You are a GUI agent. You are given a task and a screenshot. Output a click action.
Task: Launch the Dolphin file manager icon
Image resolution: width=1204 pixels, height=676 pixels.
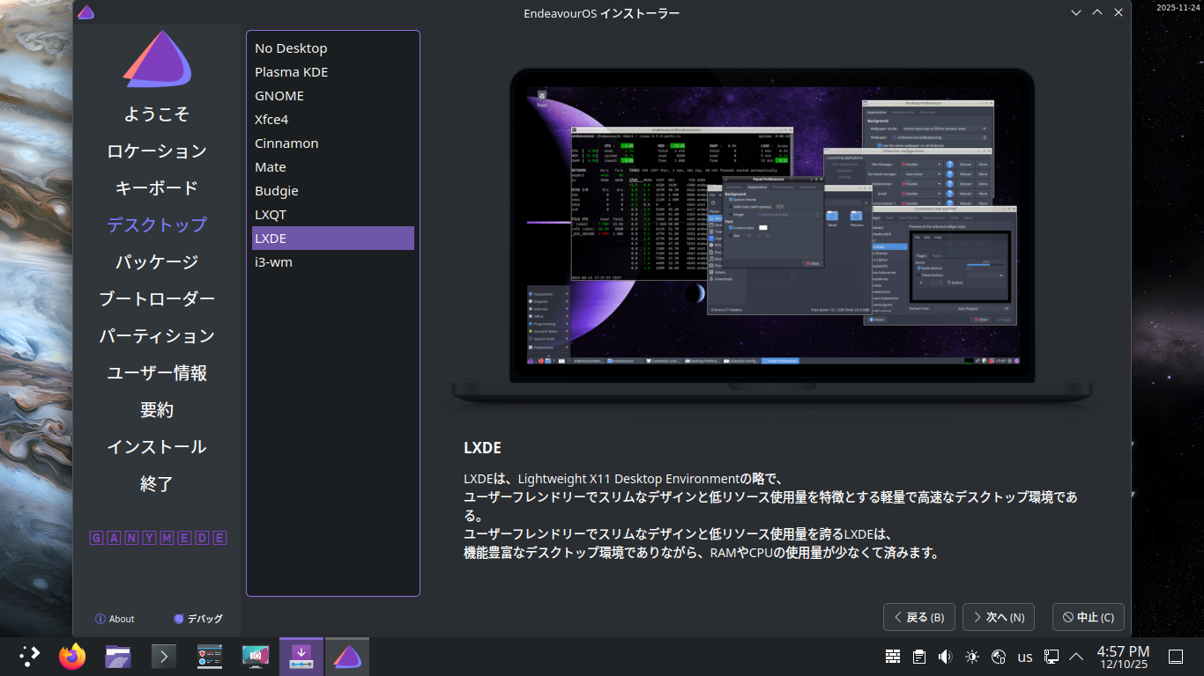[x=118, y=657]
